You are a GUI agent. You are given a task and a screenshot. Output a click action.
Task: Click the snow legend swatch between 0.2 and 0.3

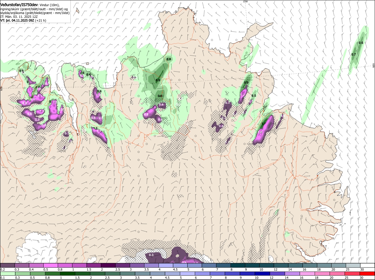click(7, 265)
